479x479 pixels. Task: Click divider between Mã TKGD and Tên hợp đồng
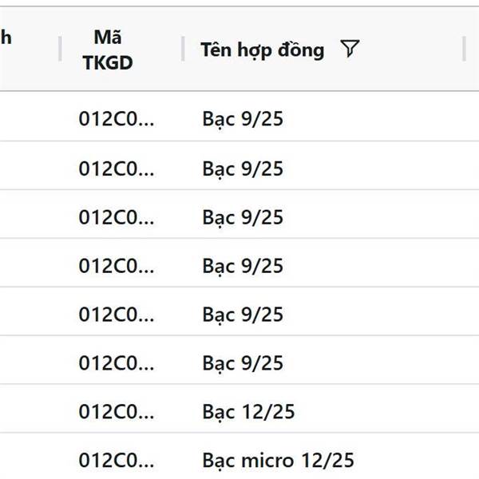183,49
